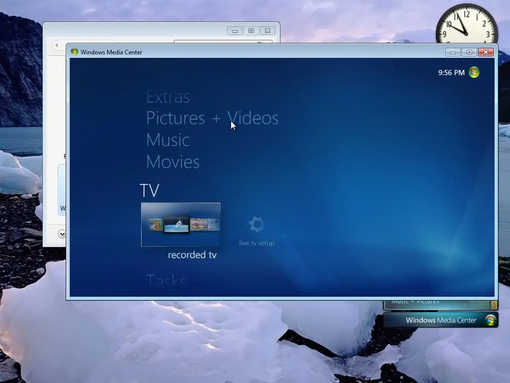Click the analog clock desktop gadget
Viewport: 510px width, 383px height.
[x=466, y=24]
